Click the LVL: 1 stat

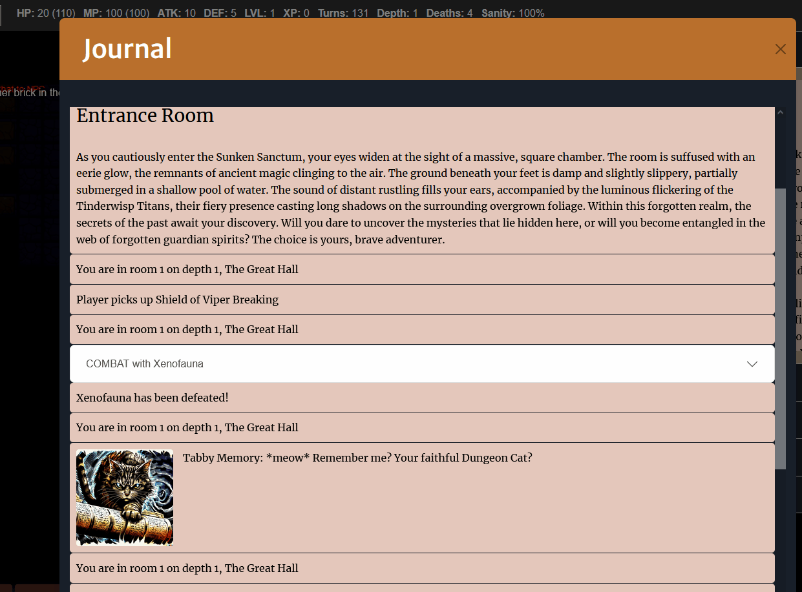[x=259, y=13]
